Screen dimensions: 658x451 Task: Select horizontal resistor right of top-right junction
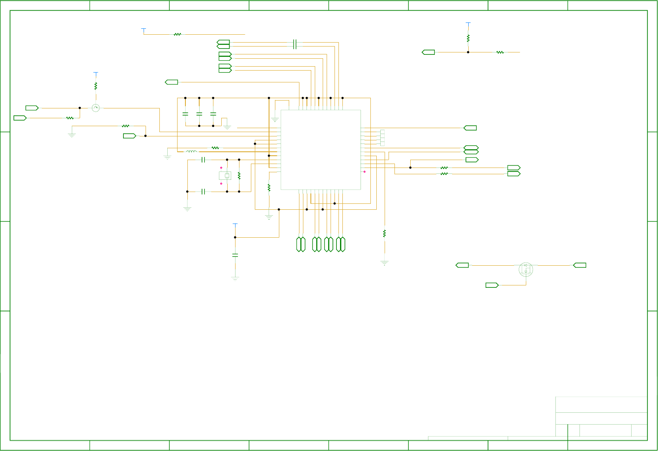click(500, 52)
